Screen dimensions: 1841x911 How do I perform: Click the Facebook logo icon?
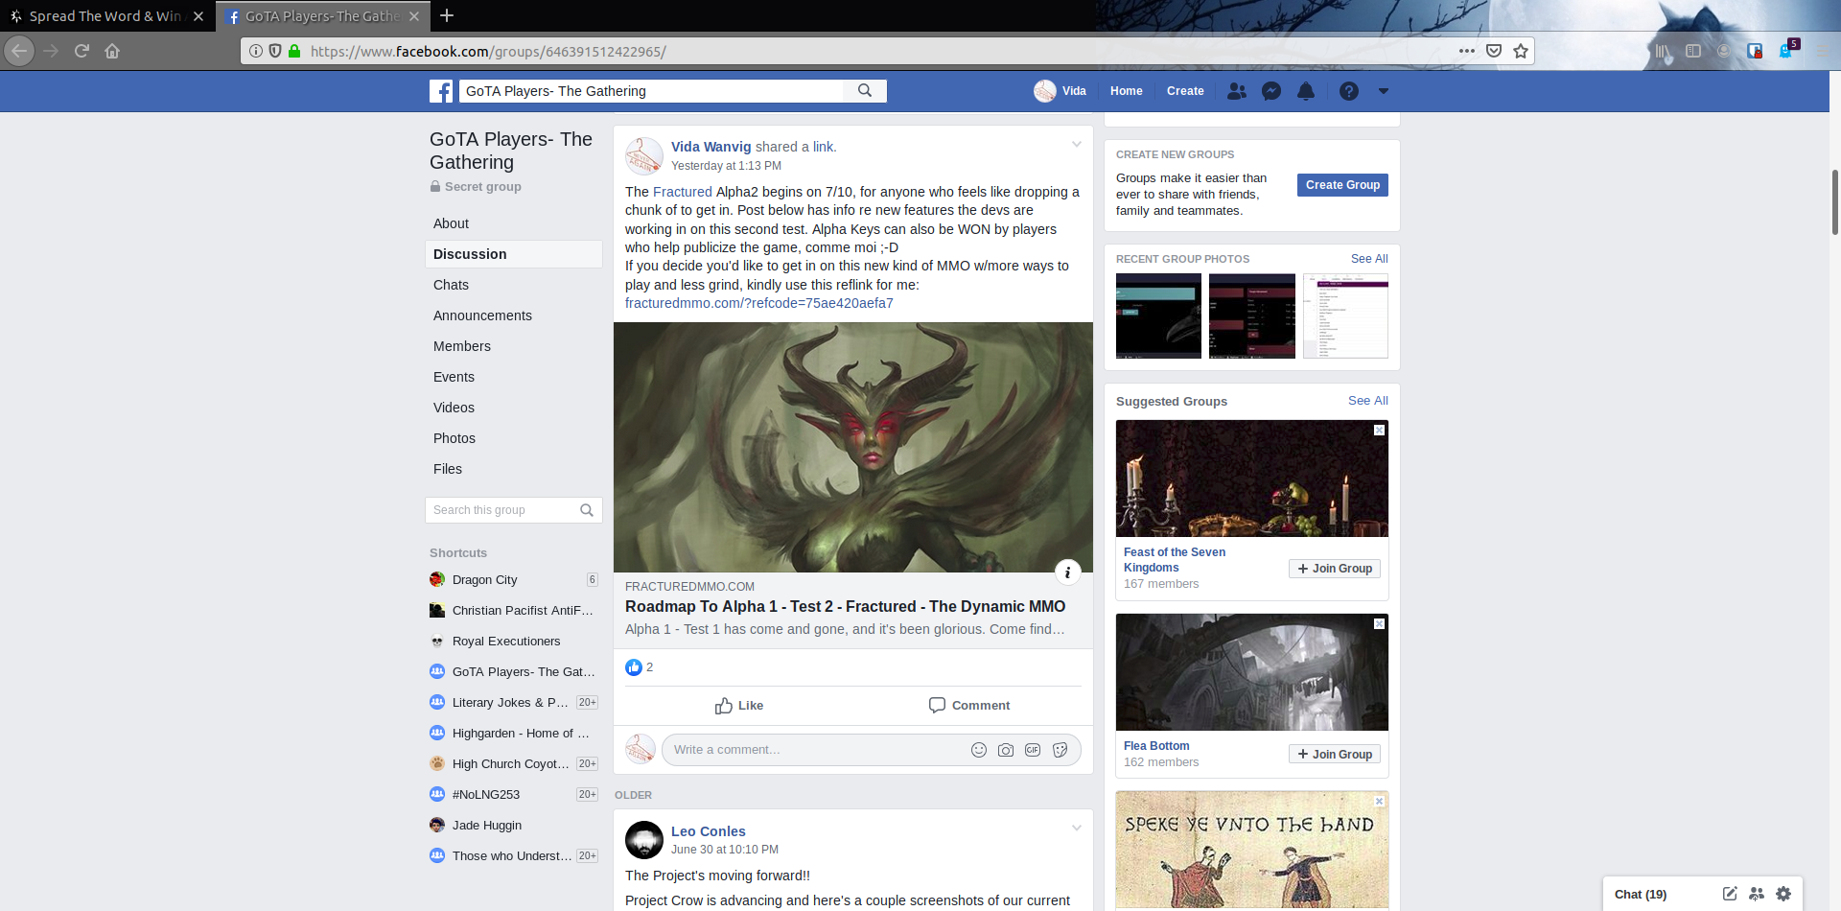click(x=441, y=91)
